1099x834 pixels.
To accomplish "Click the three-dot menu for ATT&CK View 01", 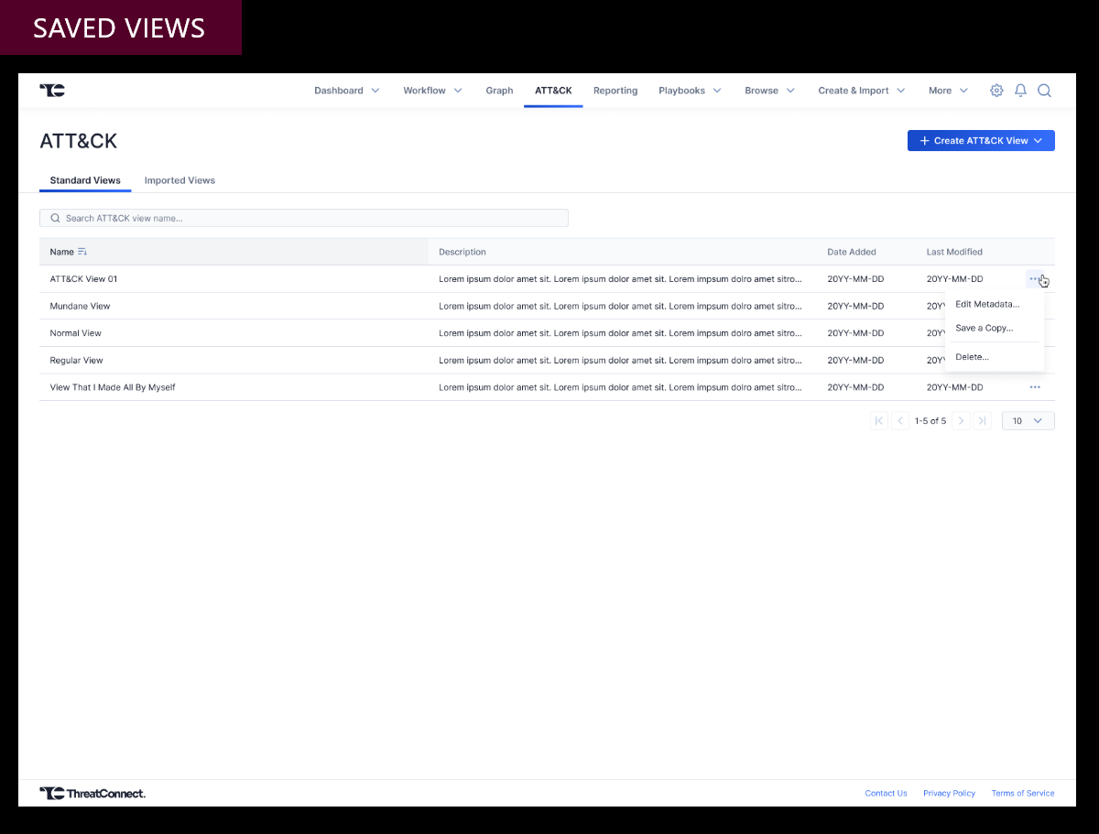I will coord(1035,278).
